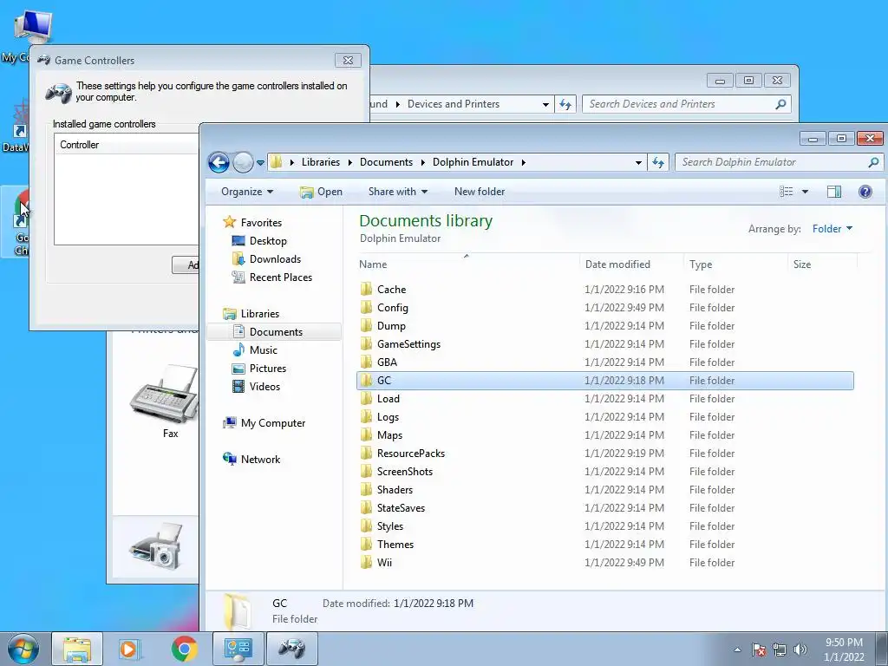Select the Shaders folder
Viewport: 888px width, 666px height.
pyautogui.click(x=395, y=489)
